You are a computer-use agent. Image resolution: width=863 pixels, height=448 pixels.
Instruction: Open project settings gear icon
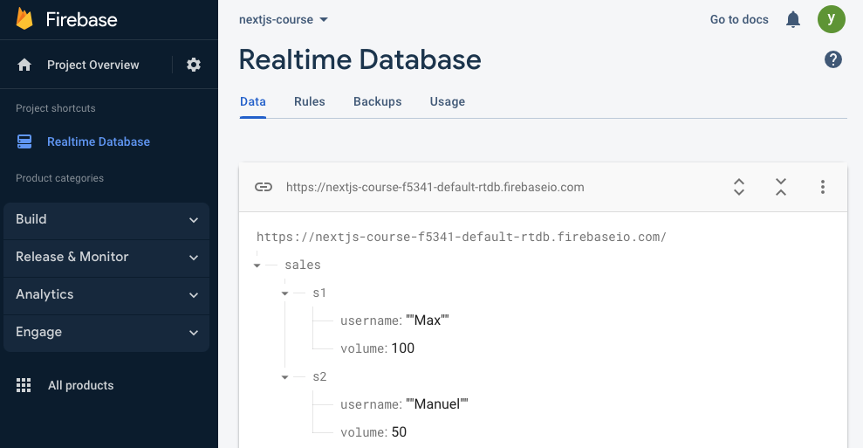point(193,65)
